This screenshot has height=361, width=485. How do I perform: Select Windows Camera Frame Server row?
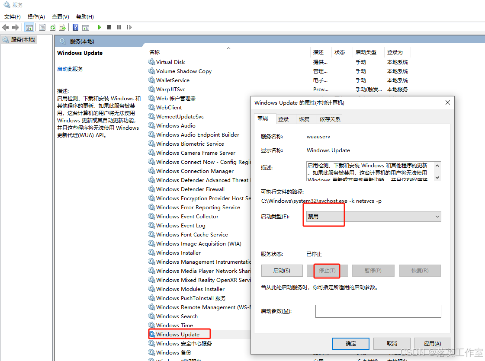[x=196, y=153]
